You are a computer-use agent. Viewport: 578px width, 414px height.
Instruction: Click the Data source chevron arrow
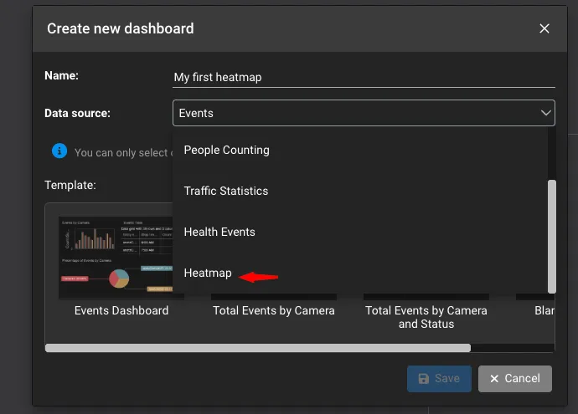pyautogui.click(x=546, y=113)
